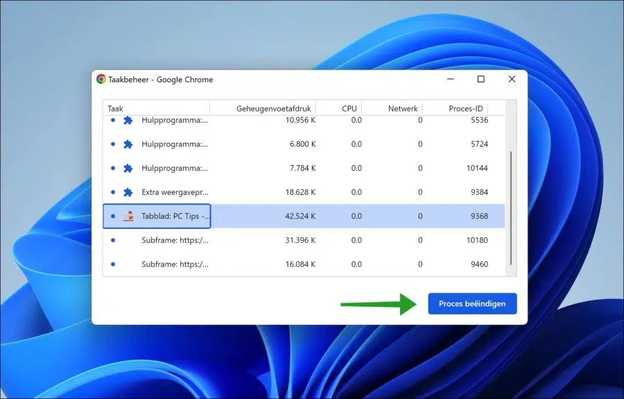624x399 pixels.
Task: Click the CPU value of the PC Tips row
Action: [356, 217]
